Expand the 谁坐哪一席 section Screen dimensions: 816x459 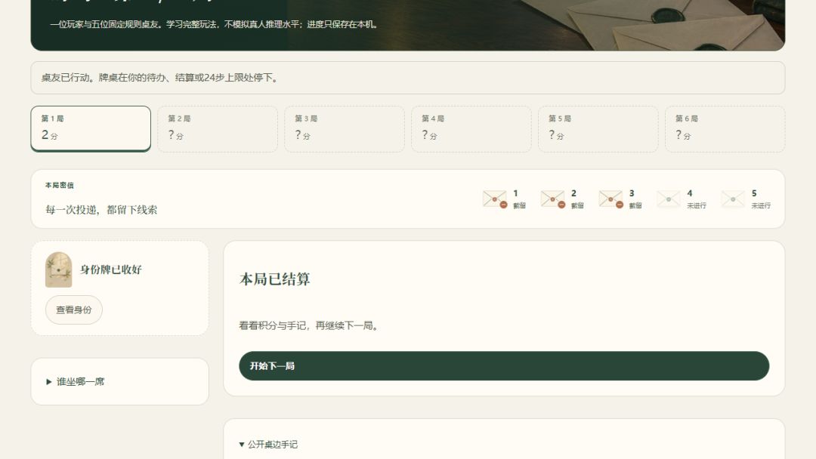click(76, 381)
